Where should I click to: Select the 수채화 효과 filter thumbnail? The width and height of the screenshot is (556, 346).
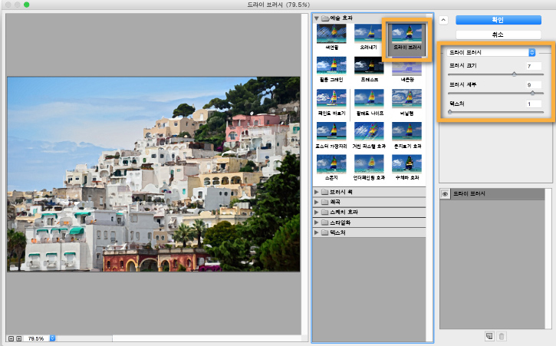[406, 163]
